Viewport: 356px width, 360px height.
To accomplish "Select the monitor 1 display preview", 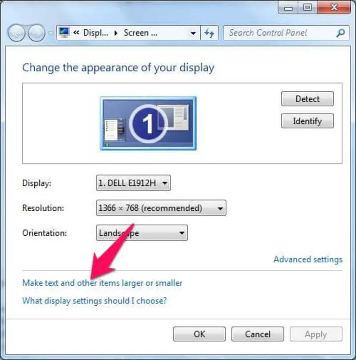I will (x=148, y=123).
